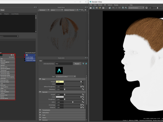This screenshot has width=163, height=122.
Task: Click the render region icon in Render View
Action: [x=94, y=8]
